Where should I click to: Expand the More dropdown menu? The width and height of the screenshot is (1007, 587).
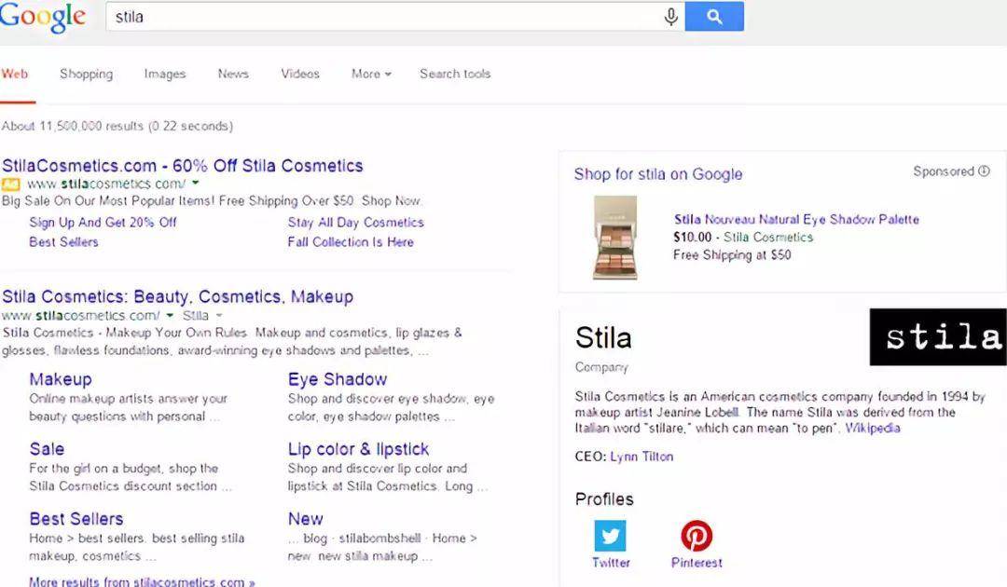(x=371, y=74)
